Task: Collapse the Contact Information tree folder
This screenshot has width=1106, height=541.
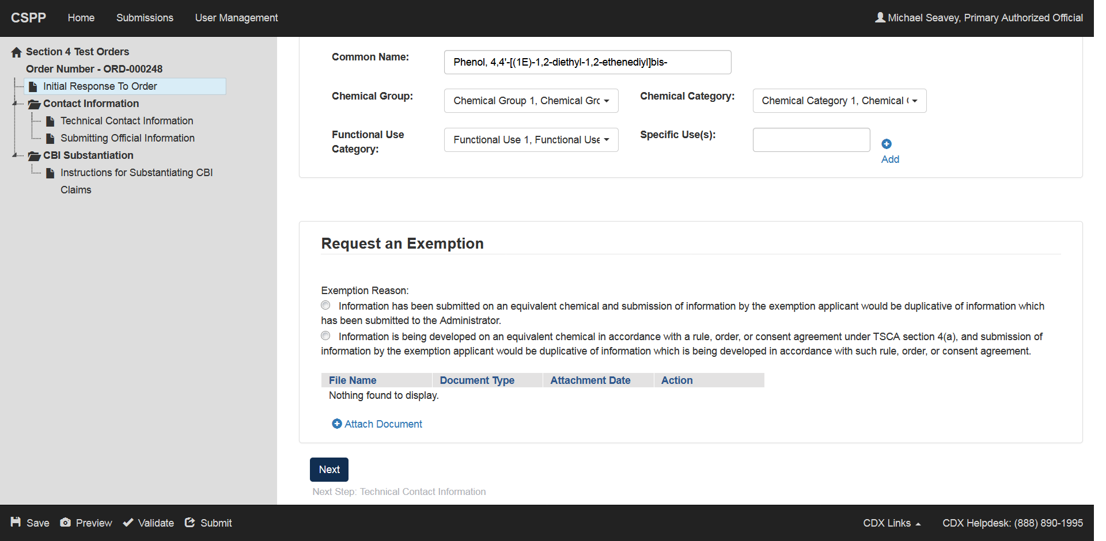Action: click(x=15, y=104)
